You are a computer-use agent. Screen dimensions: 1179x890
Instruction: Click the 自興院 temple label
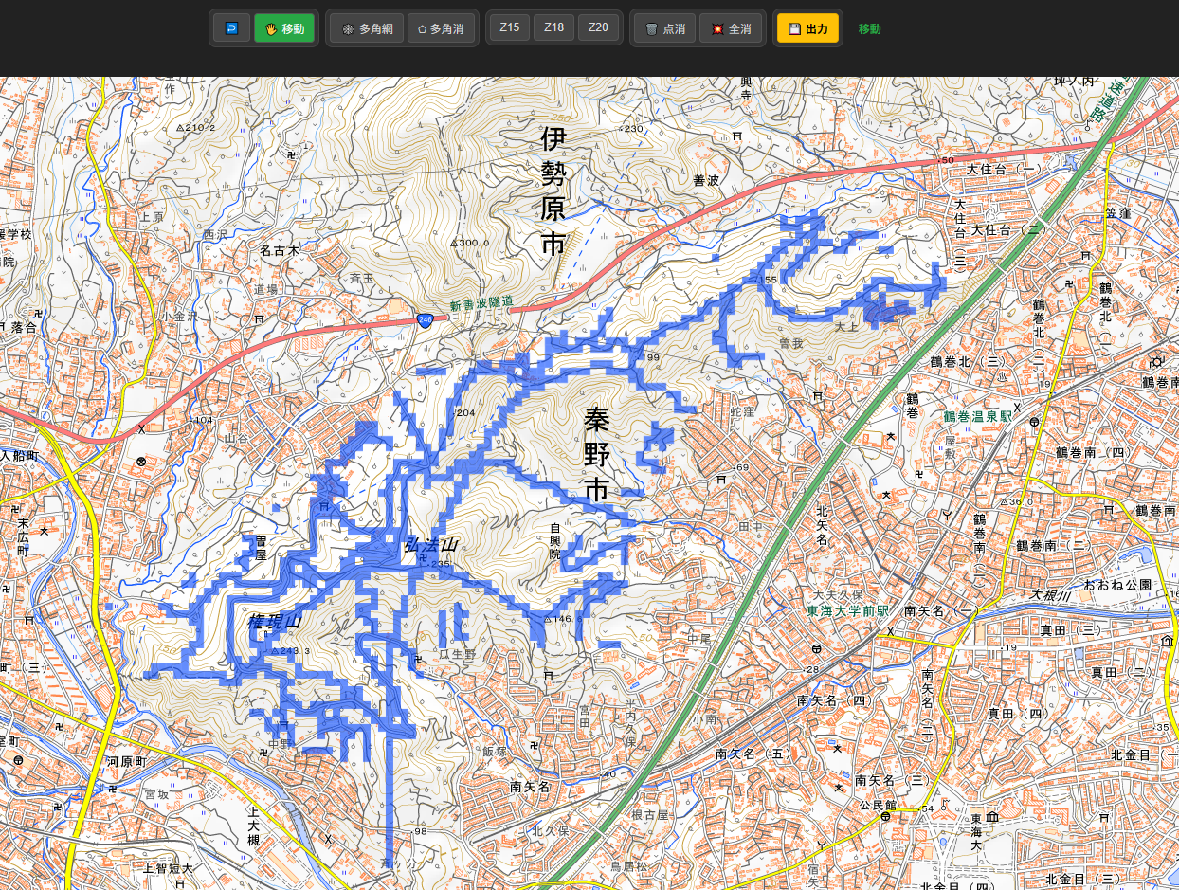[555, 540]
